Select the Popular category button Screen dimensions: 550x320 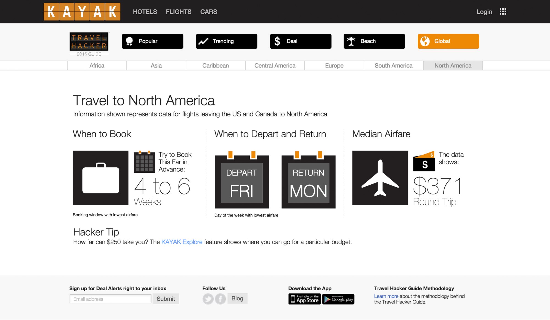tap(152, 41)
